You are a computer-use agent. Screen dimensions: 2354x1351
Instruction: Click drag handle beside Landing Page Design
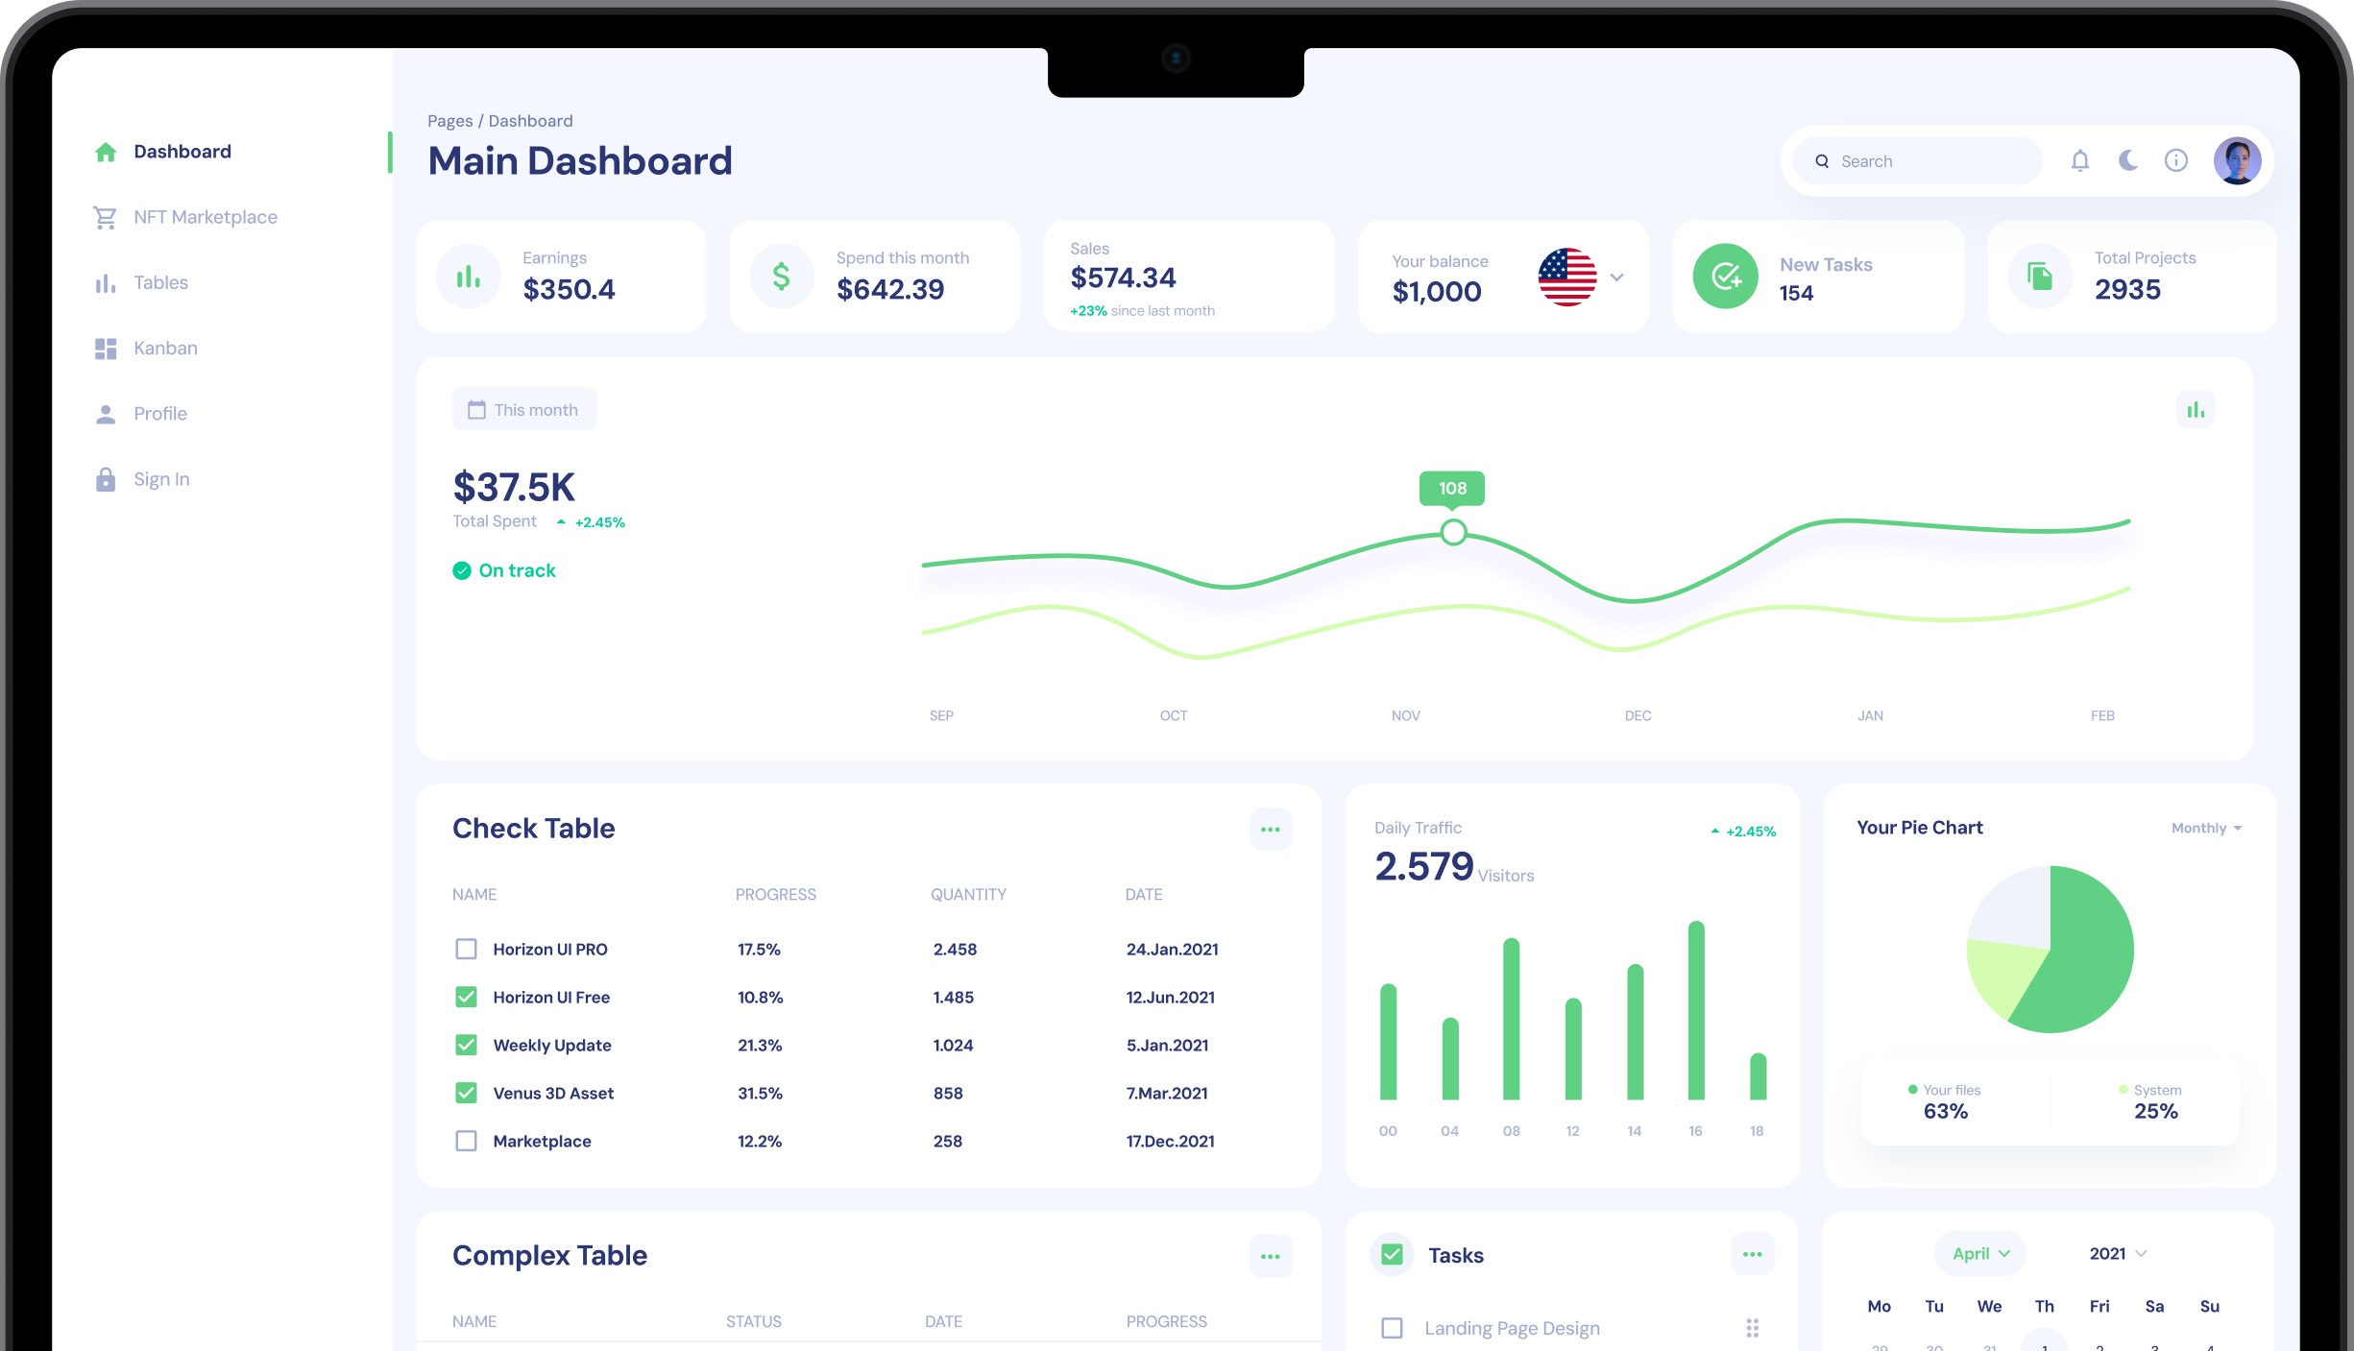tap(1753, 1328)
